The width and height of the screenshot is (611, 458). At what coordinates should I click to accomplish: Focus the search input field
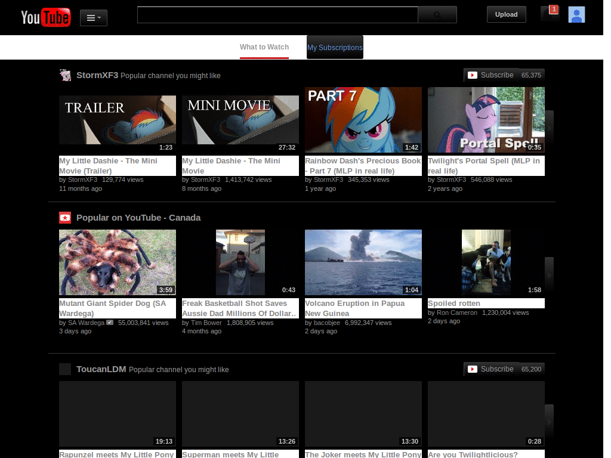tap(277, 15)
